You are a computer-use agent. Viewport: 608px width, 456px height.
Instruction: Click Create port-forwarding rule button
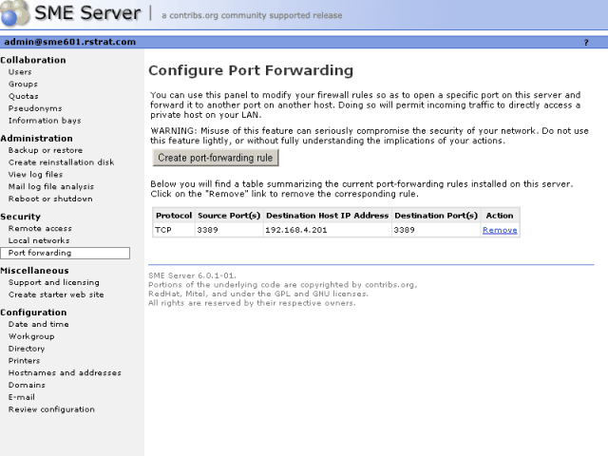(x=216, y=158)
